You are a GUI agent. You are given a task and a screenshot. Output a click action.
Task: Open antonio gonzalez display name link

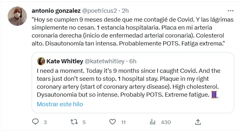56,11
